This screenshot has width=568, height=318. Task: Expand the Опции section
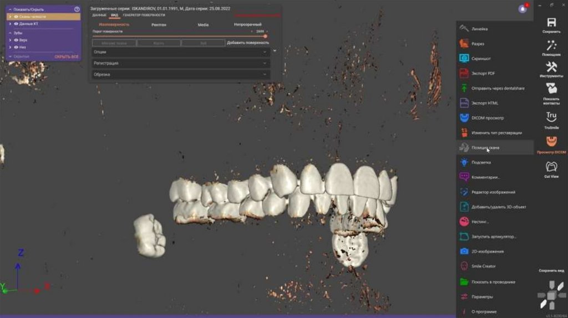tap(180, 52)
